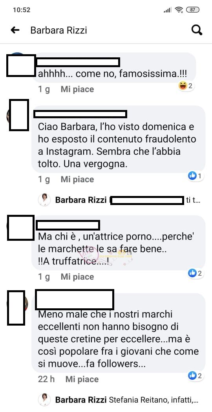Tap Barbara Rizzi avatar in Stefania reply
Viewport: 212px width, 412px height.
44,400
